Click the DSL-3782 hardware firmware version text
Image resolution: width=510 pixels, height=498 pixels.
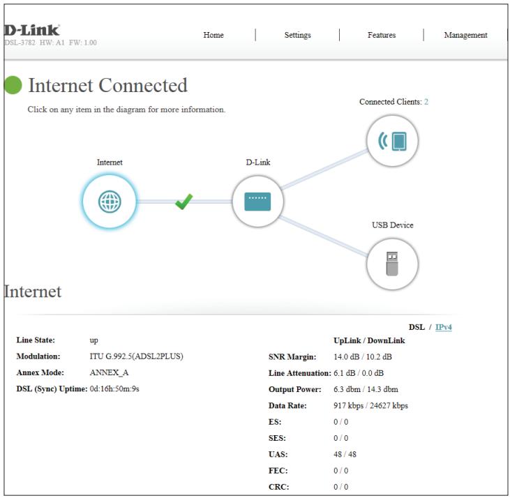point(50,43)
